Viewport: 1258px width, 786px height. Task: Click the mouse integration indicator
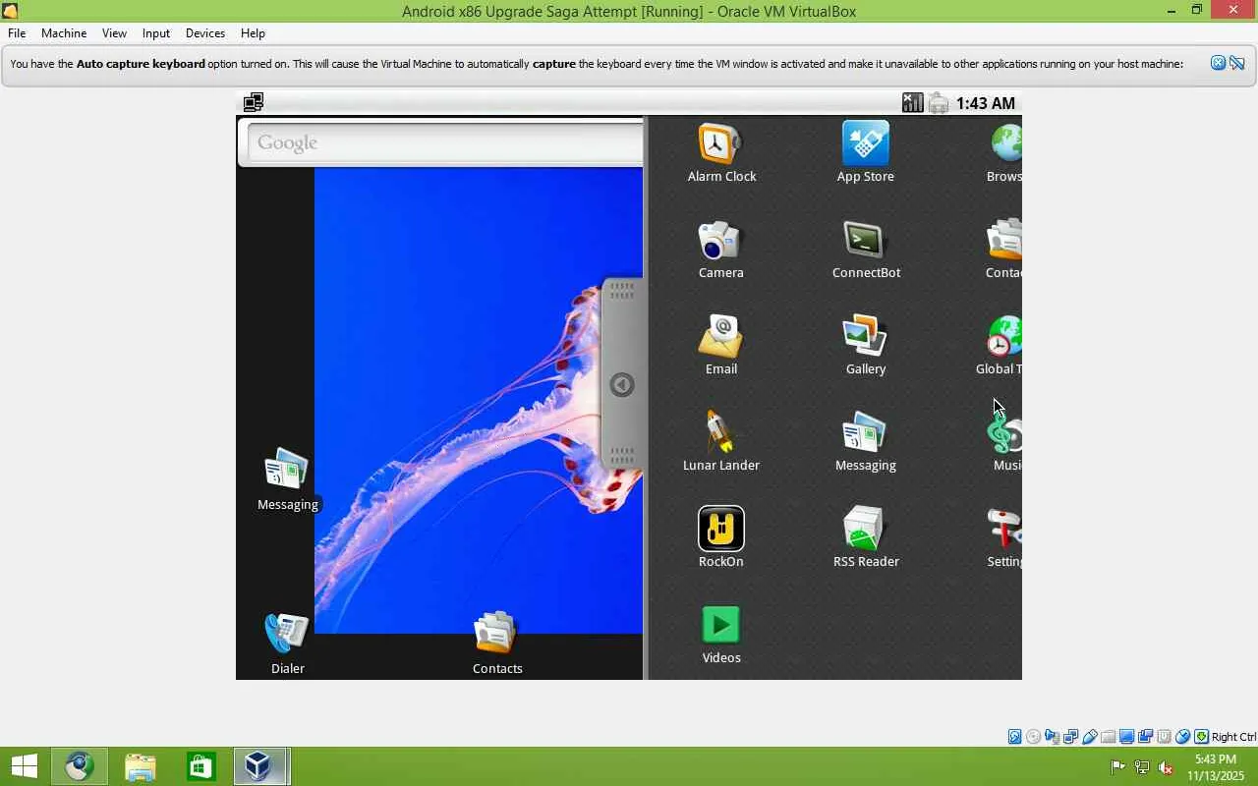tap(1183, 737)
